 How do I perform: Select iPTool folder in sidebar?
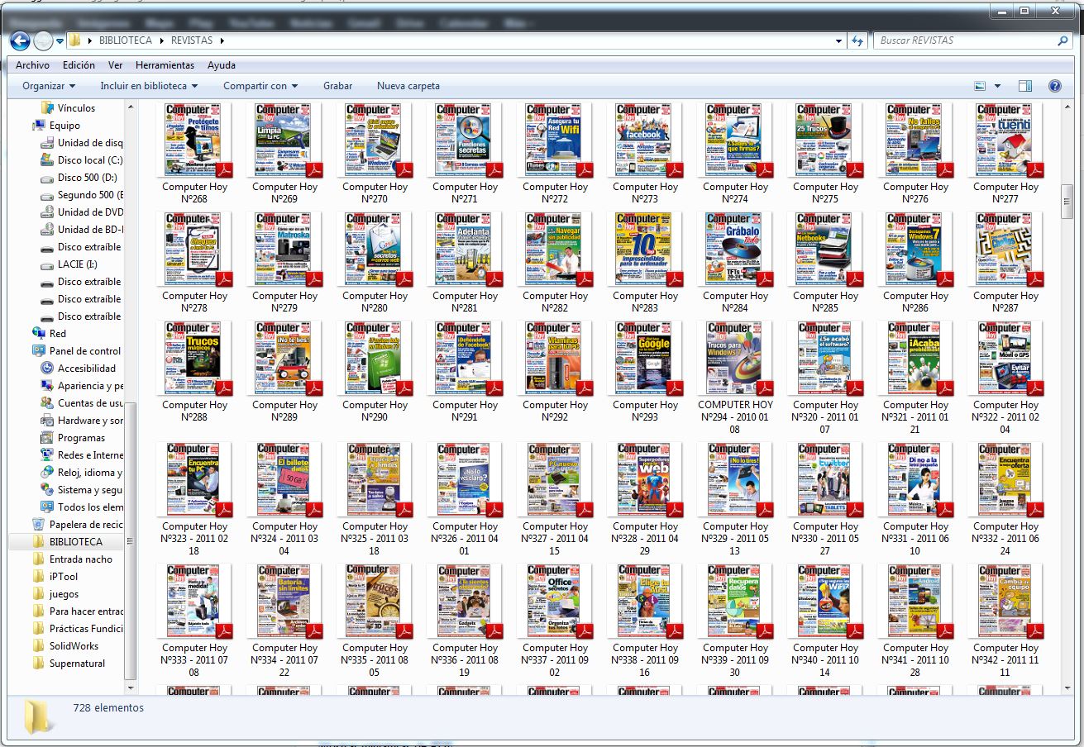(x=55, y=577)
